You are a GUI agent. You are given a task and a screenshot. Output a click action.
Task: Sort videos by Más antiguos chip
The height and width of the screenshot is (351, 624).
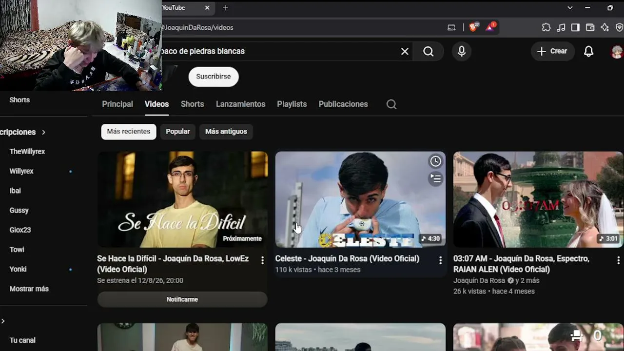point(226,132)
